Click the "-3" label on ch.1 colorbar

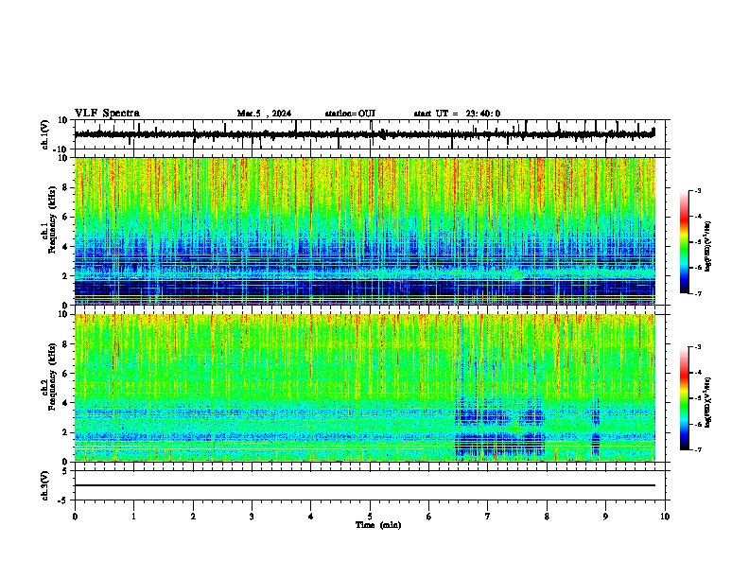click(698, 191)
